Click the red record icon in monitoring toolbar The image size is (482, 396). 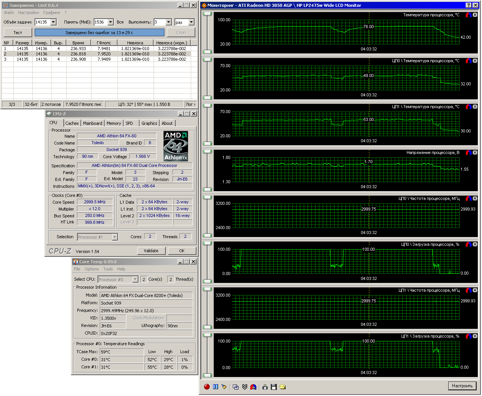click(207, 387)
